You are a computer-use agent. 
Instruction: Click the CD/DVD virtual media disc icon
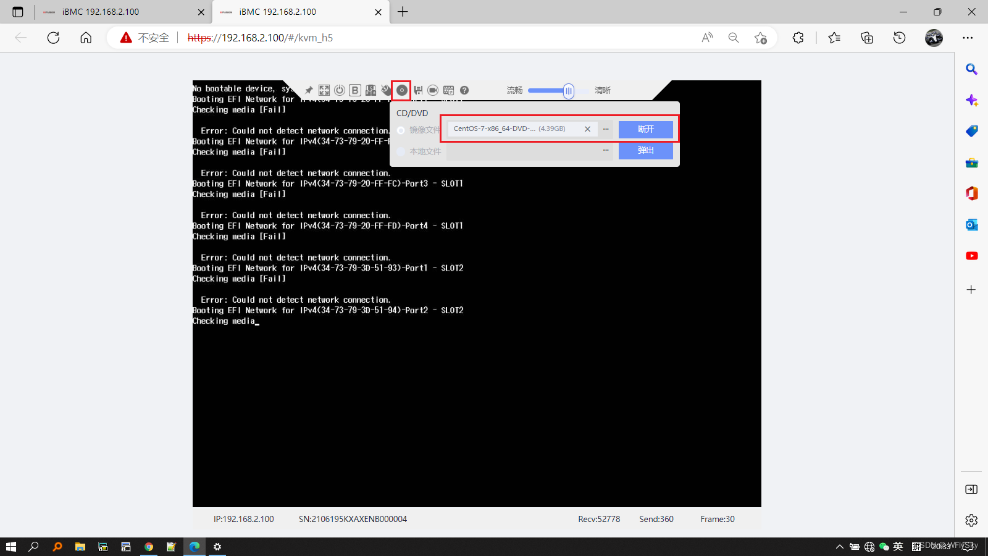coord(402,90)
